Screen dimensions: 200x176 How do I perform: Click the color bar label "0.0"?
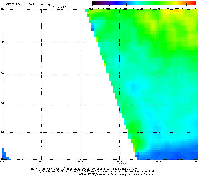pos(186,9)
